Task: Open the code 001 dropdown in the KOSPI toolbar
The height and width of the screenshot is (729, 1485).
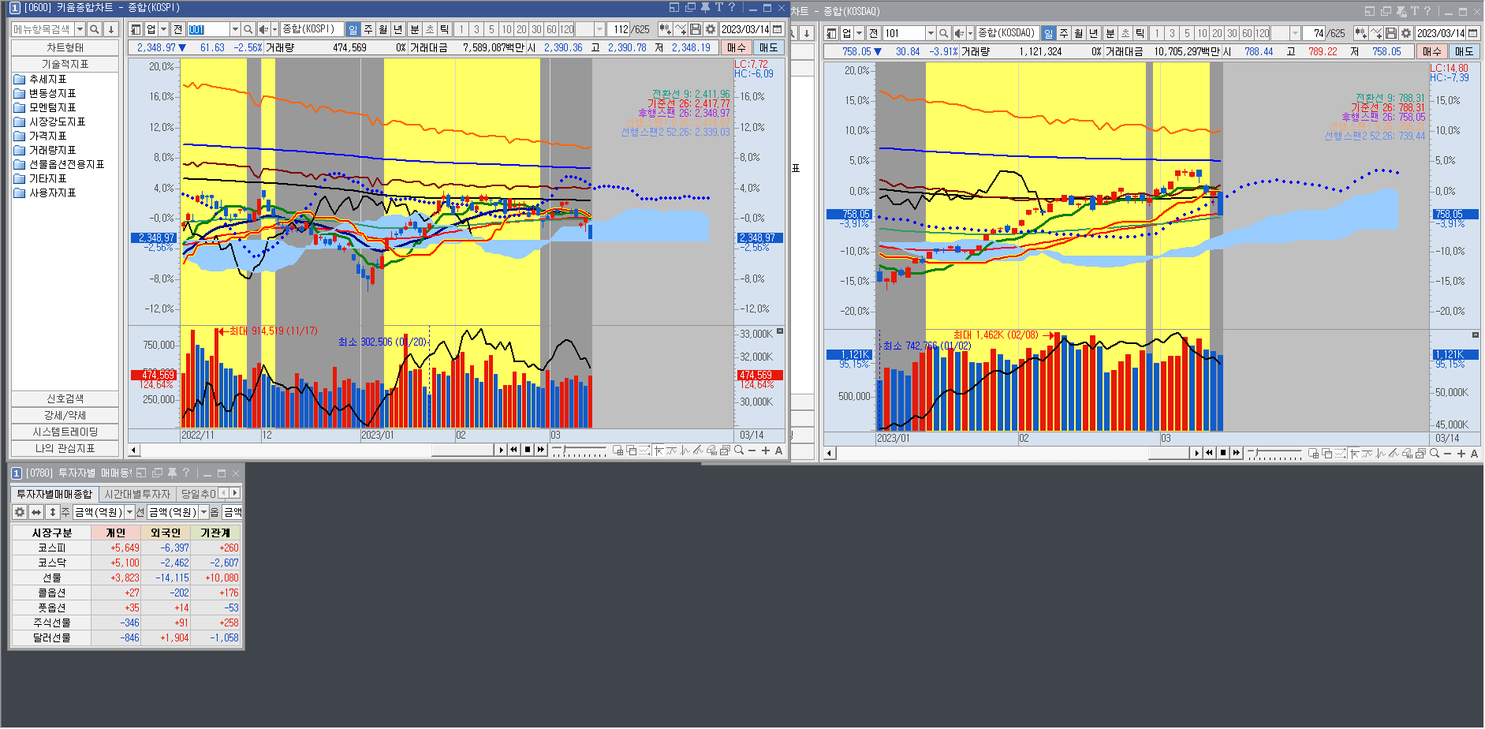Action: coord(234,29)
